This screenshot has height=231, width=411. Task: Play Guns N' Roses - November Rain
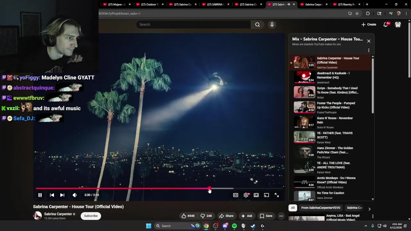331,123
